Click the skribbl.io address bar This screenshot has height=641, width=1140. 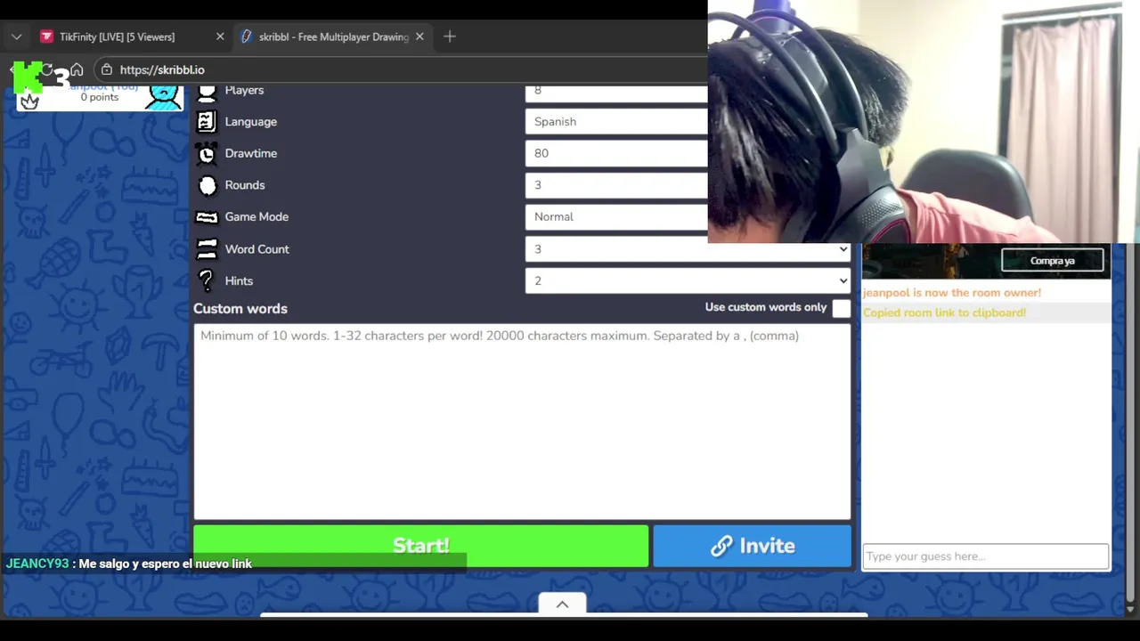401,69
